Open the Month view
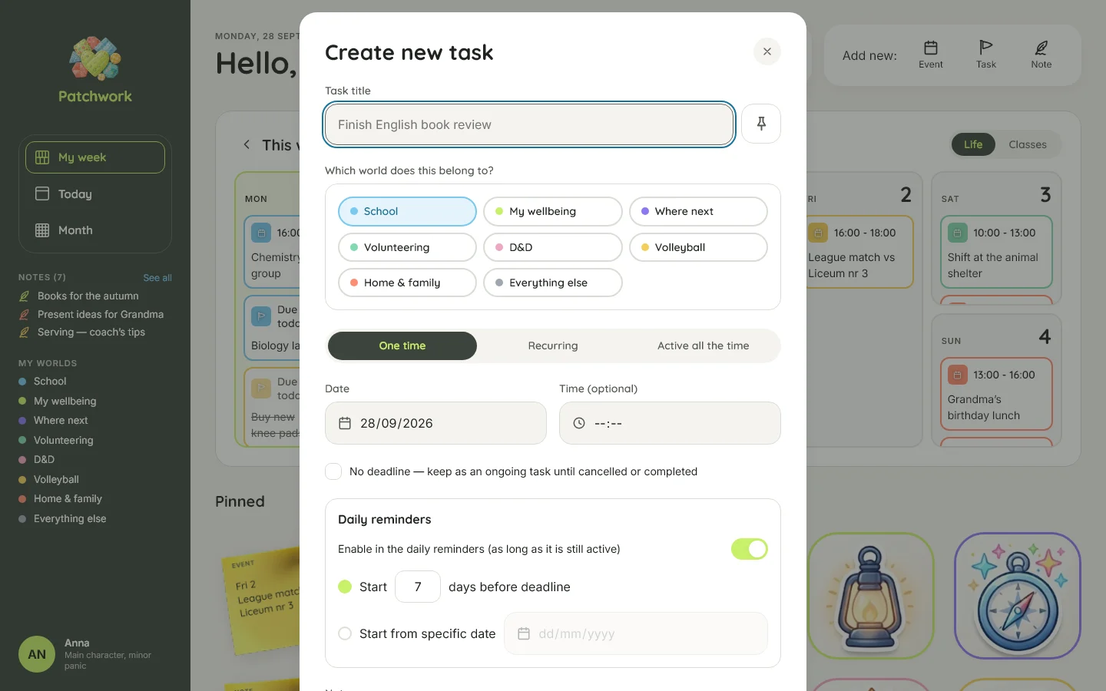1106x691 pixels. 95,230
